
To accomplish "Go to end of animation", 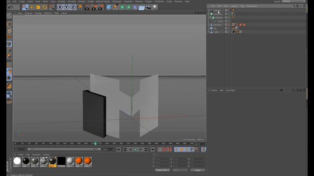I will 153,150.
